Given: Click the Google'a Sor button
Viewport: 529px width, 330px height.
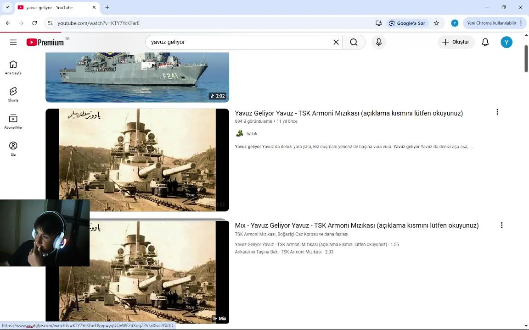Looking at the screenshot, I should pyautogui.click(x=407, y=23).
